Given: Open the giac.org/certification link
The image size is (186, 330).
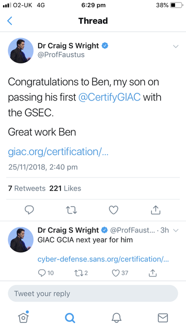Looking at the screenshot, I should 58,152.
